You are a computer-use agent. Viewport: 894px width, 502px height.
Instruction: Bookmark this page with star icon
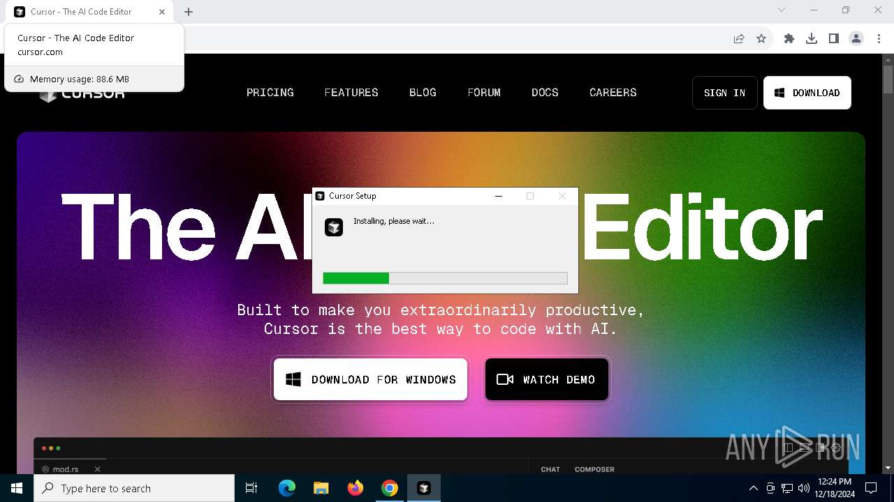[761, 39]
